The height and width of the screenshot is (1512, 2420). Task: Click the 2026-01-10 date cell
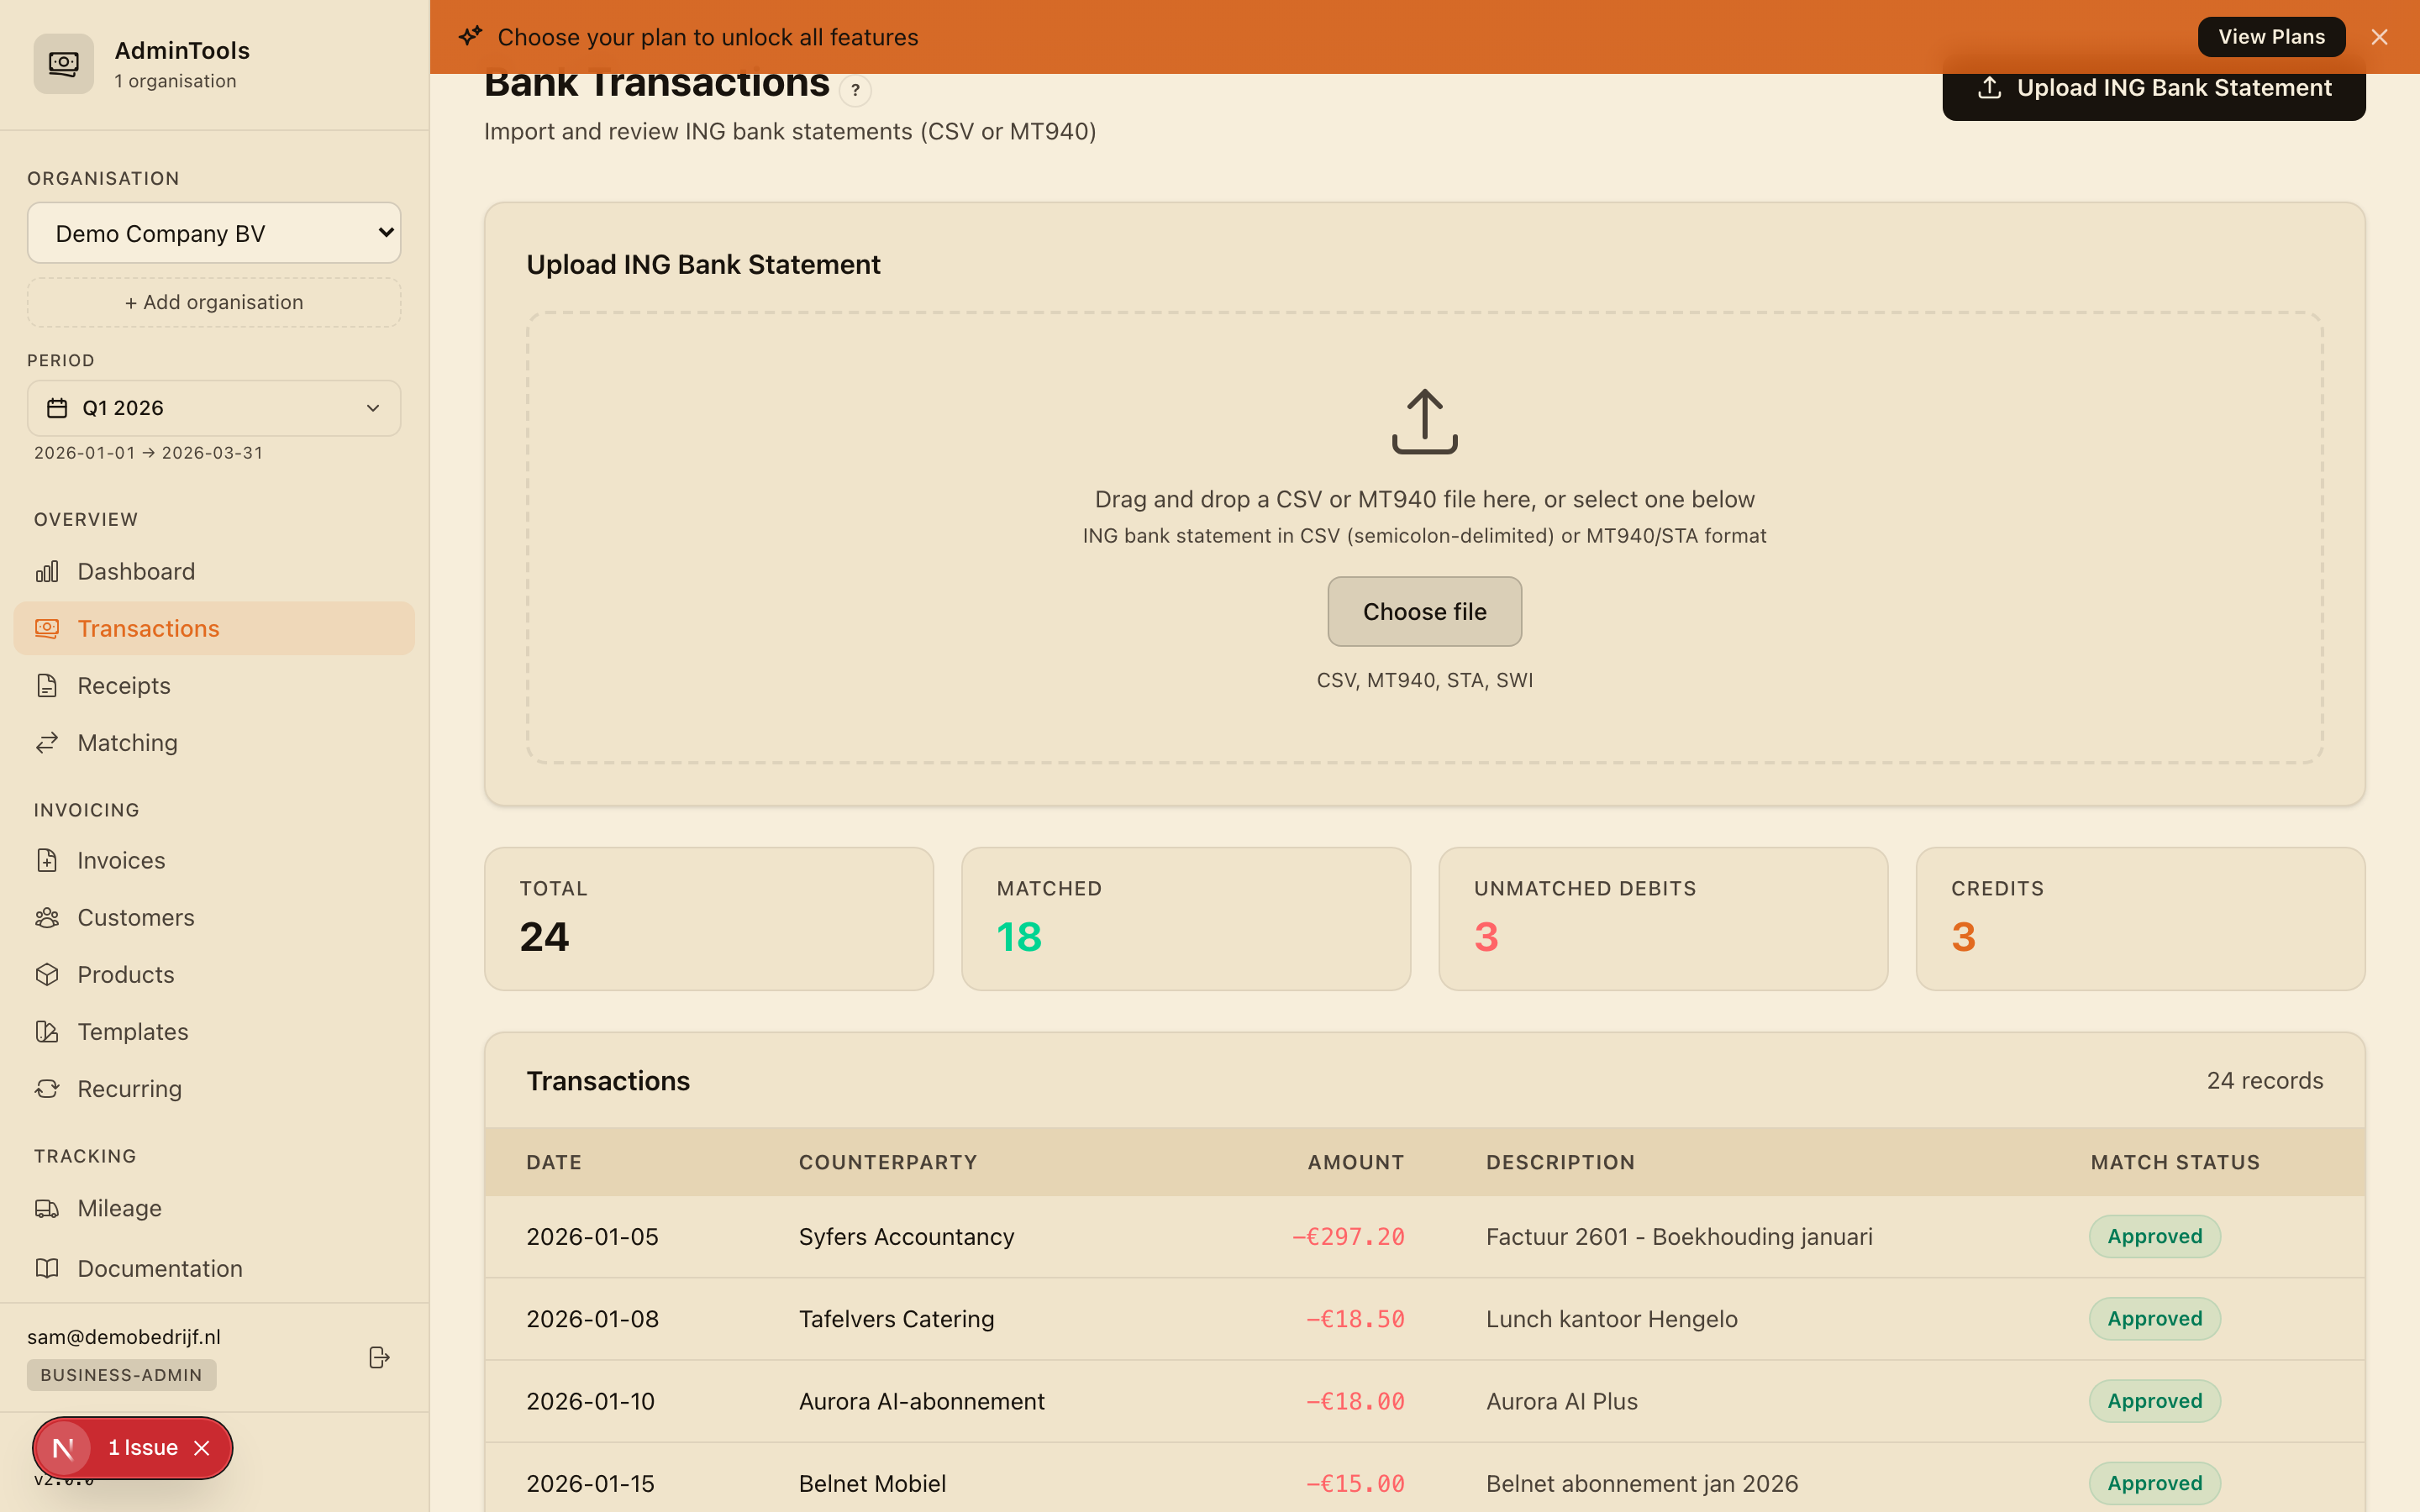point(591,1401)
